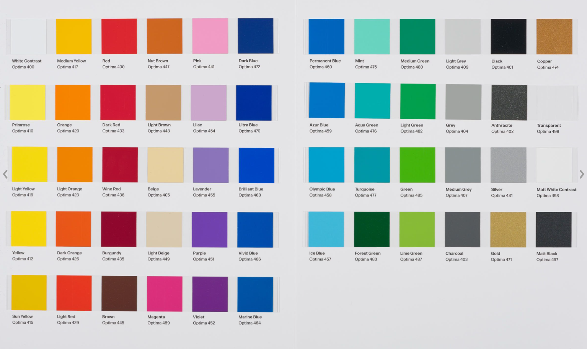Select the Dark Blue Optima 472 swatch

click(256, 36)
